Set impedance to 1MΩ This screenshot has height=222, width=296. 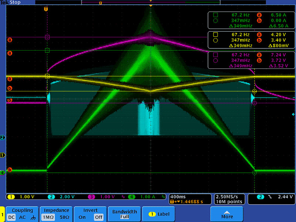[48, 217]
